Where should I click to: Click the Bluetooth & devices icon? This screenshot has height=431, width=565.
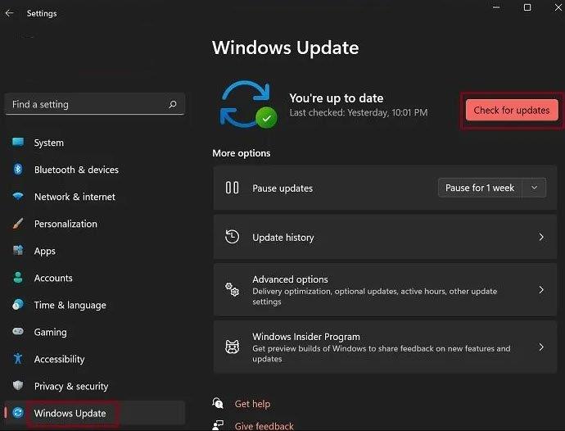tap(18, 170)
